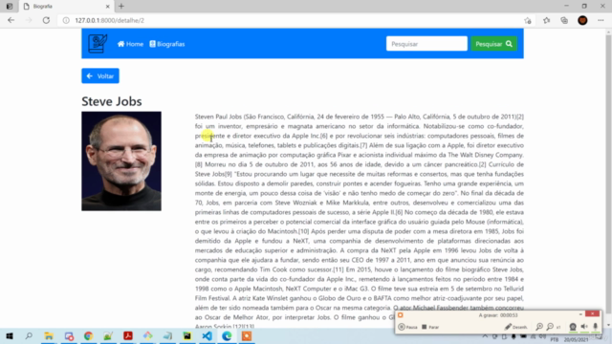Screen dimensions: 612x344
Task: Stop the recording with Parar button
Action: click(x=430, y=327)
